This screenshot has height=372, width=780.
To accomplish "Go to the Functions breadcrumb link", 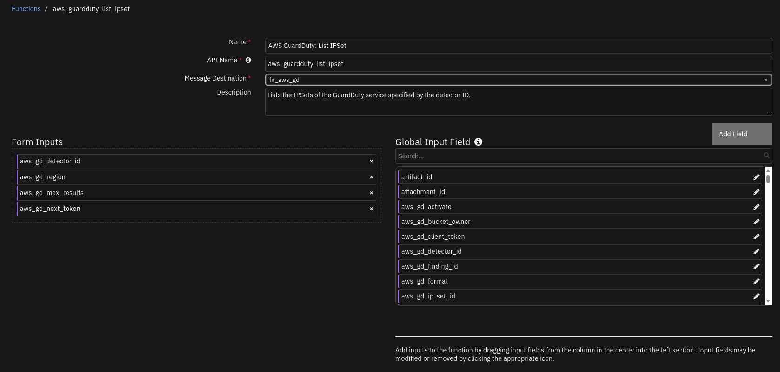I will tap(26, 9).
